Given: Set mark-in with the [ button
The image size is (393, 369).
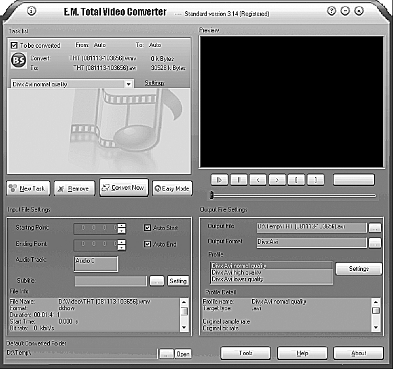Looking at the screenshot, I should point(296,180).
